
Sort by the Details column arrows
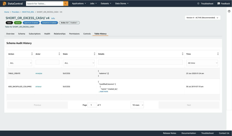pyautogui.click(x=183, y=54)
